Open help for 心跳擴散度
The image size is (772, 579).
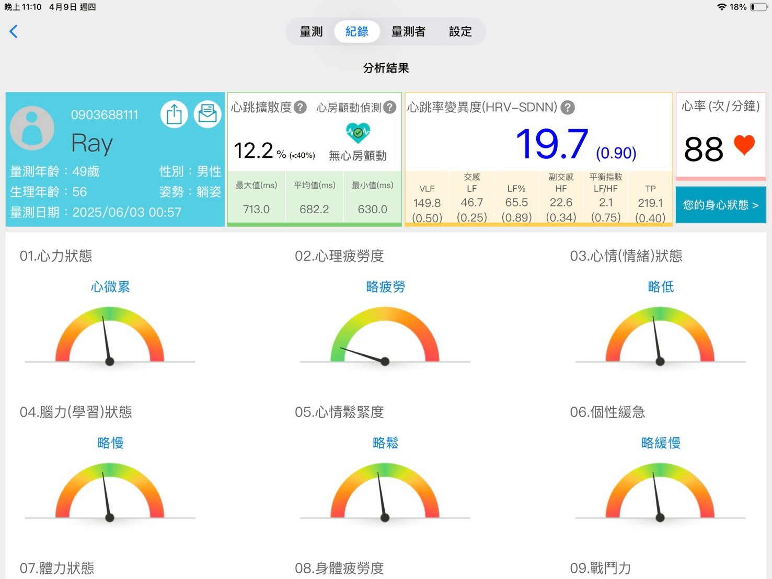point(300,107)
